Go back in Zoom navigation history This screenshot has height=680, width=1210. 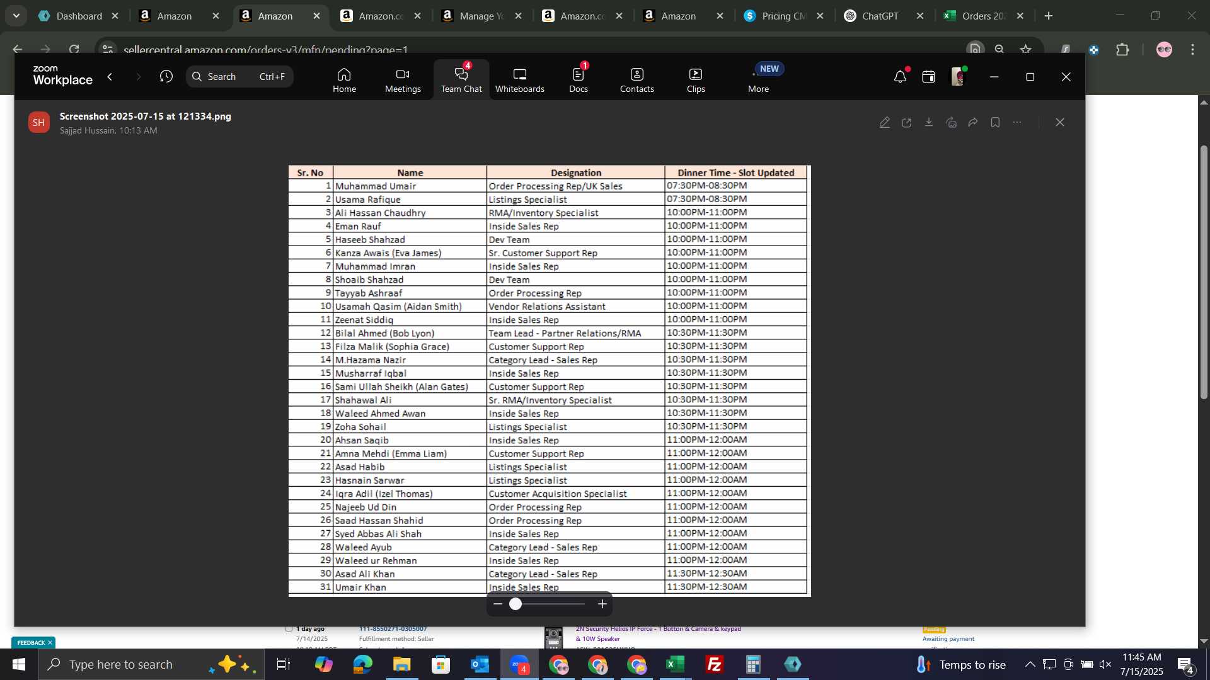click(110, 76)
